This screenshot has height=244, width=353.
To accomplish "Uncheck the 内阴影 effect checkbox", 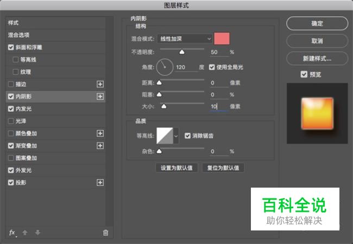I will pyautogui.click(x=11, y=97).
